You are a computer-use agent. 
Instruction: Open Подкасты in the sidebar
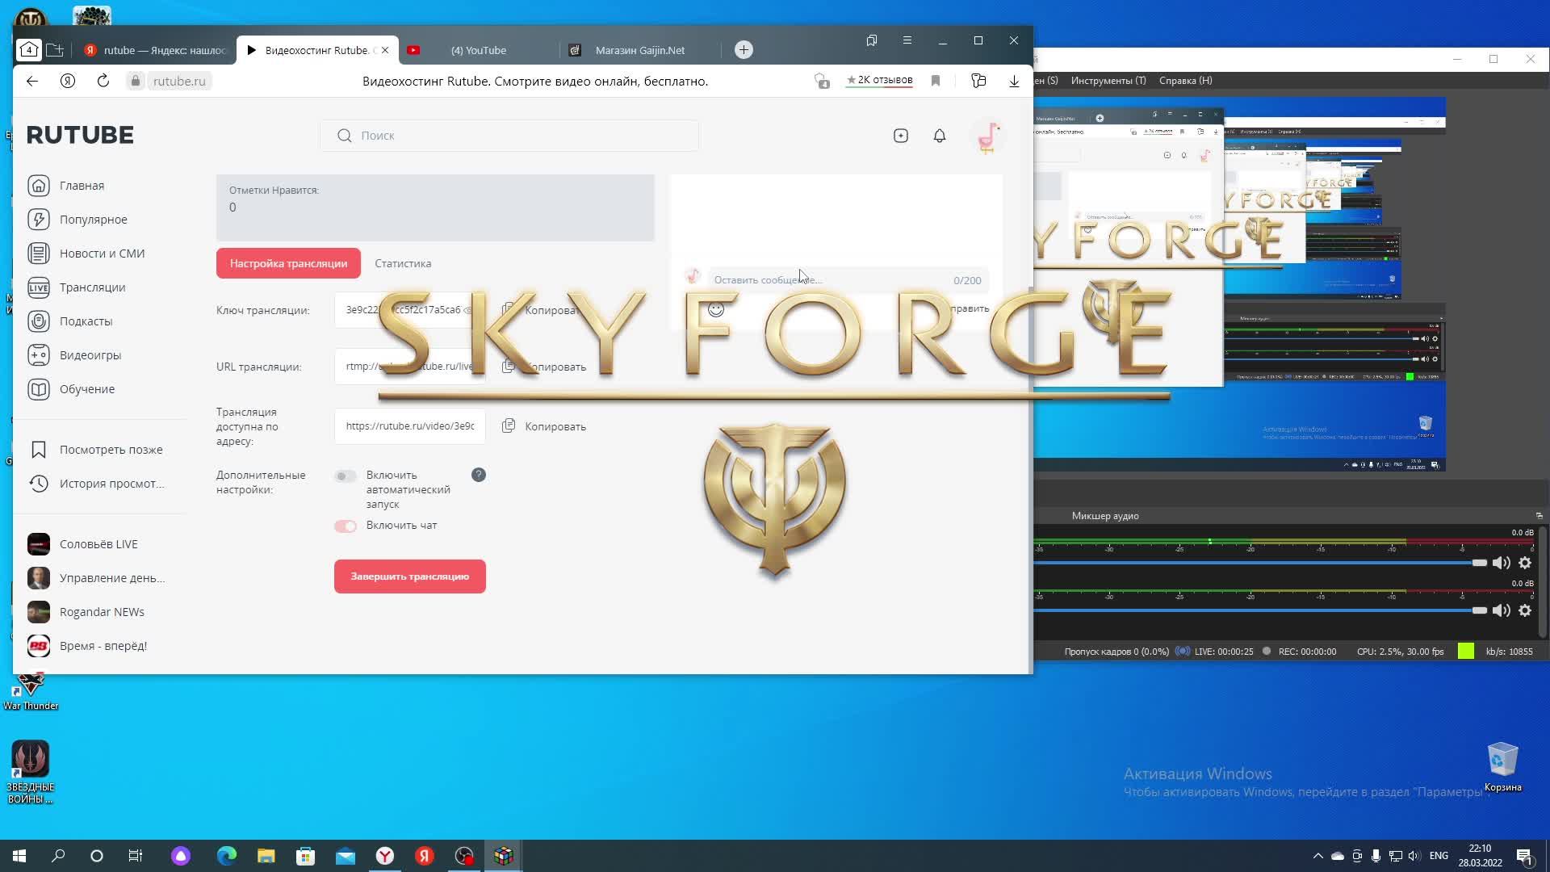pyautogui.click(x=86, y=321)
